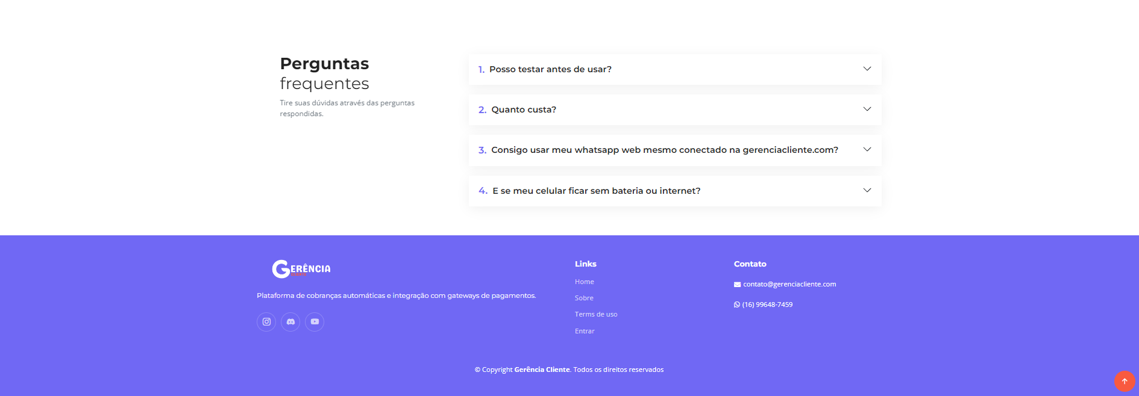Click the WhatsApp icon beside phone number
The image size is (1139, 396).
[x=737, y=305]
